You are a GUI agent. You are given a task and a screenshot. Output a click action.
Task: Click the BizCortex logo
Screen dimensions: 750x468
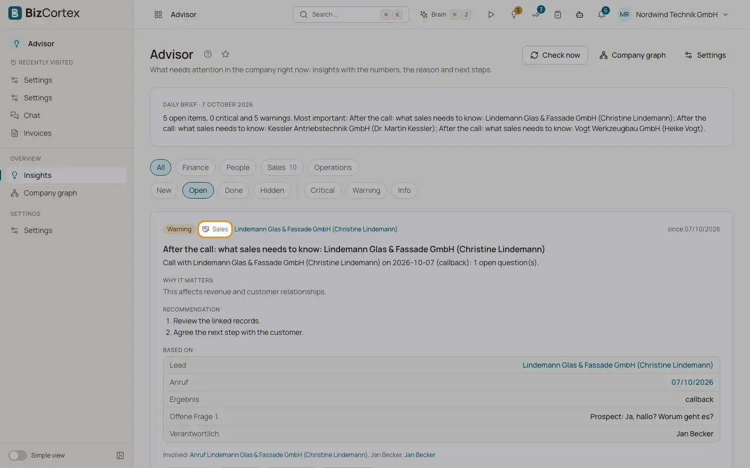[44, 13]
